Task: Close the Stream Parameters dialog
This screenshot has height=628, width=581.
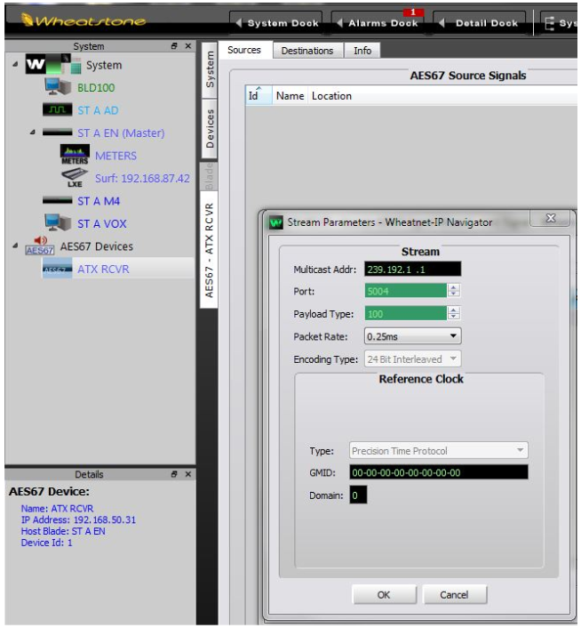Action: 551,218
